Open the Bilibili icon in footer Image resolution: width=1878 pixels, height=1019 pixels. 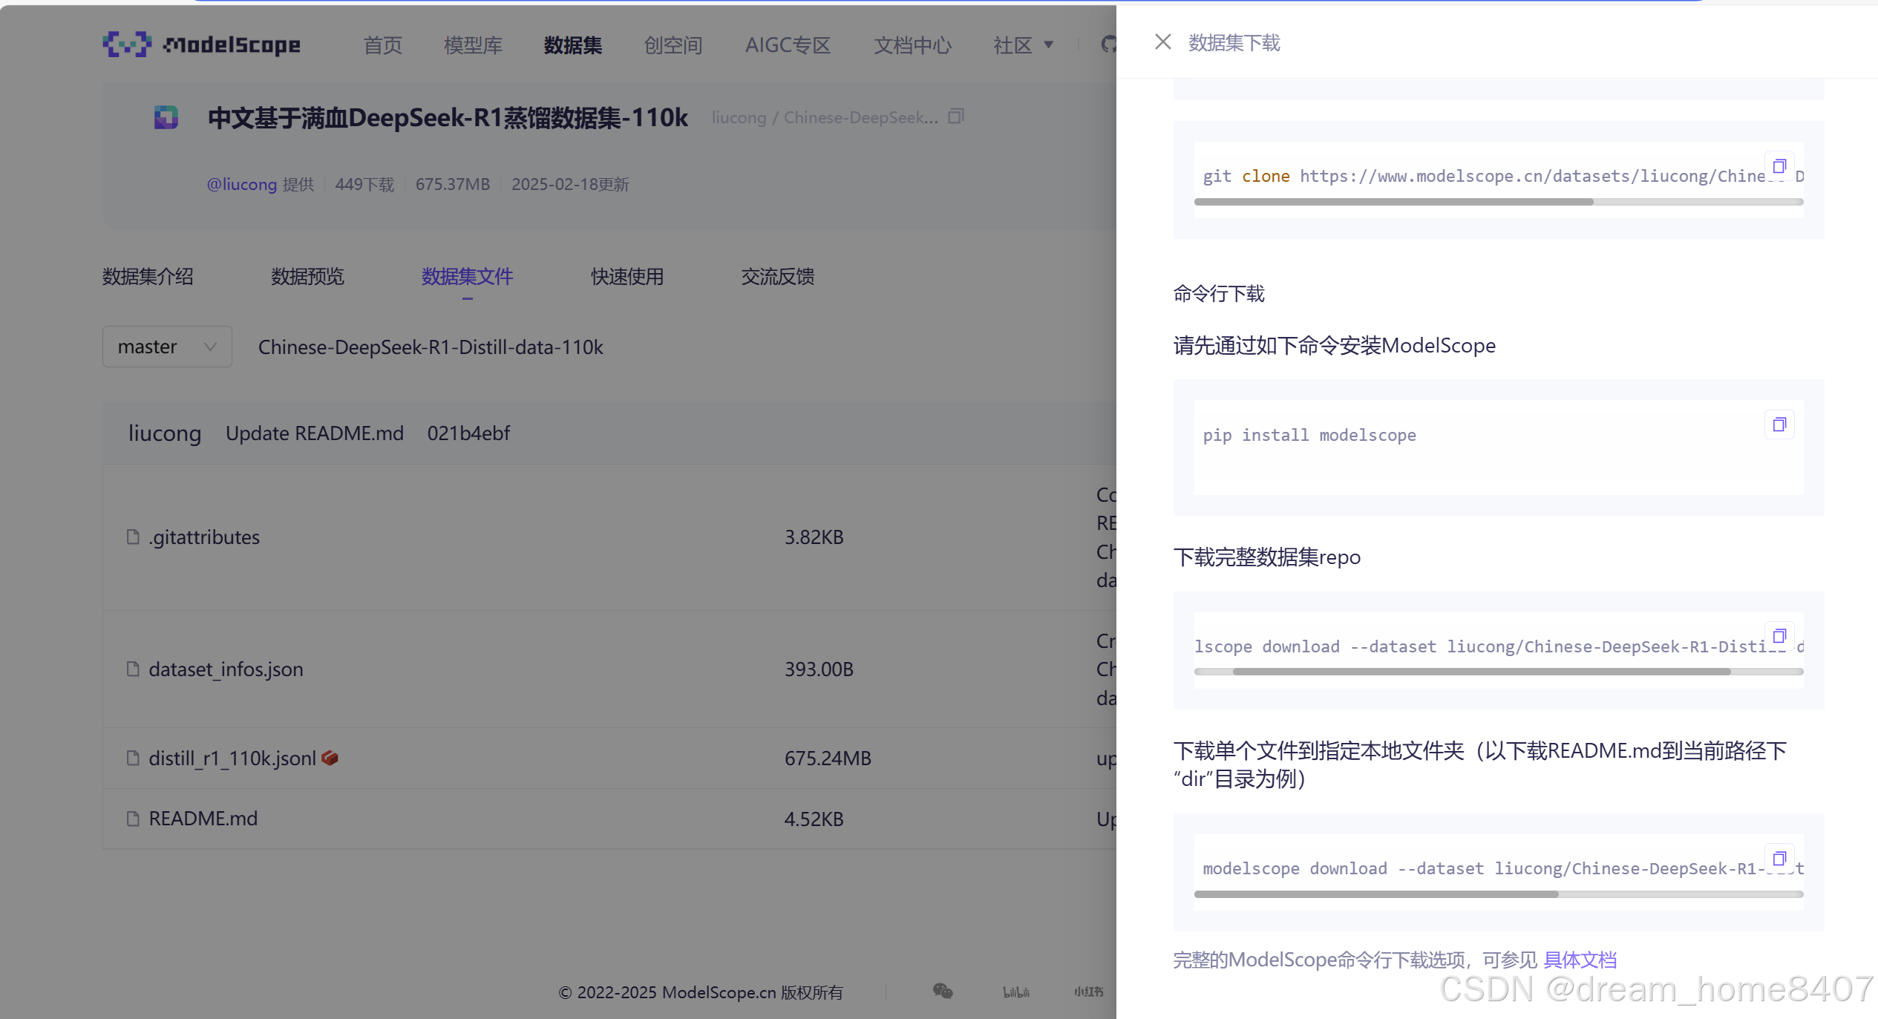pos(1015,992)
